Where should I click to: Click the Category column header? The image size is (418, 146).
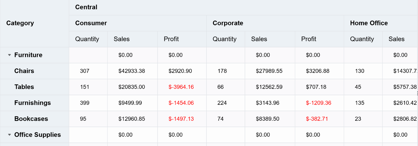tap(20, 23)
